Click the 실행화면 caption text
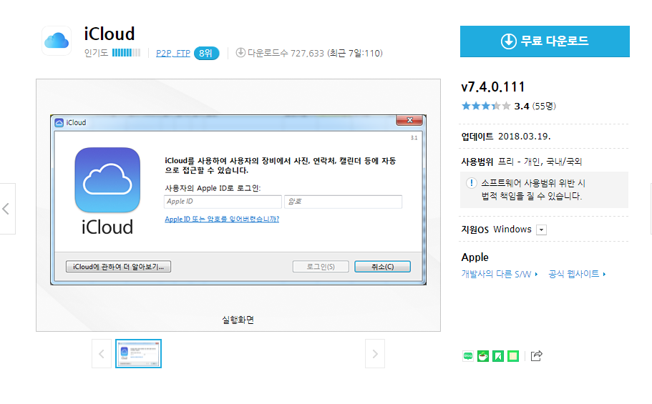Viewport: 652px width, 404px height. click(238, 320)
